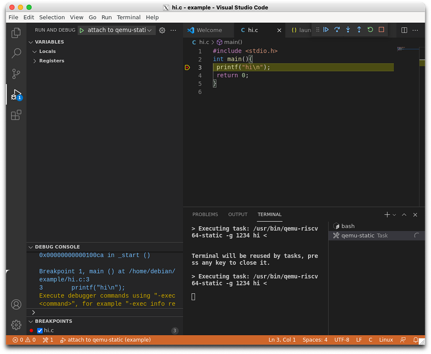Open the Terminal menu
The image size is (431, 354).
coord(129,17)
